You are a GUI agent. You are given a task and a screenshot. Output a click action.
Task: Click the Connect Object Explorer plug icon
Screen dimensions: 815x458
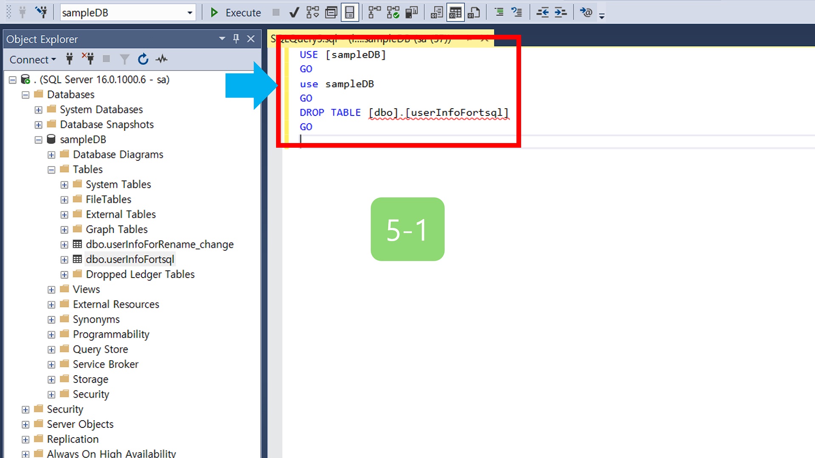point(70,59)
